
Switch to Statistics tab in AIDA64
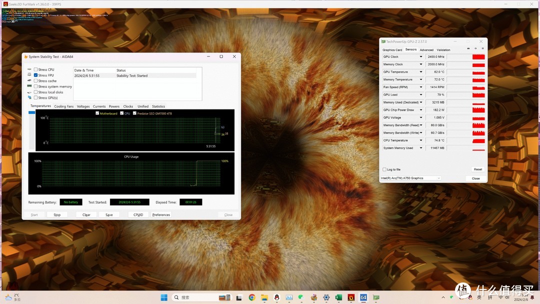158,106
